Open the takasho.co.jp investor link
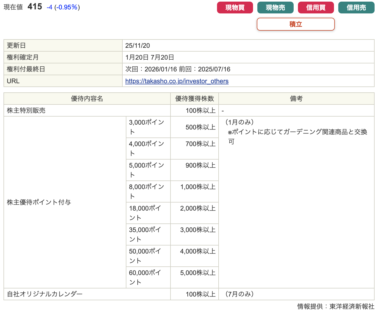Screen dimensions: 377x311 177,81
